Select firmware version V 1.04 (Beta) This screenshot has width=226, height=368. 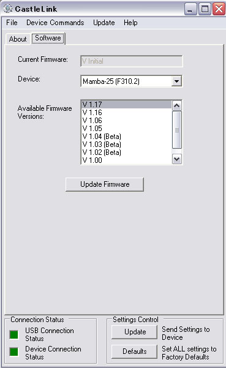127,137
